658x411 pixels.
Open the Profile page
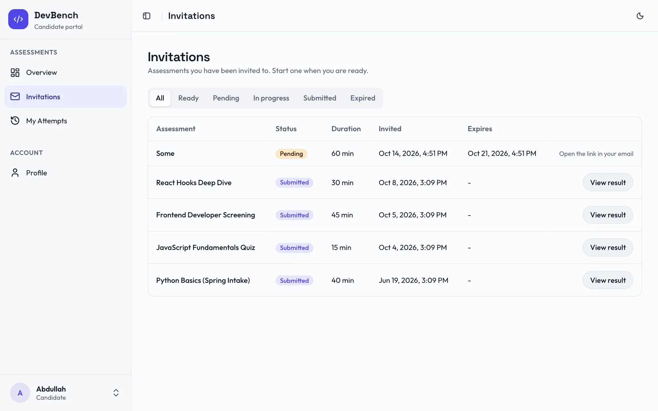click(66, 173)
